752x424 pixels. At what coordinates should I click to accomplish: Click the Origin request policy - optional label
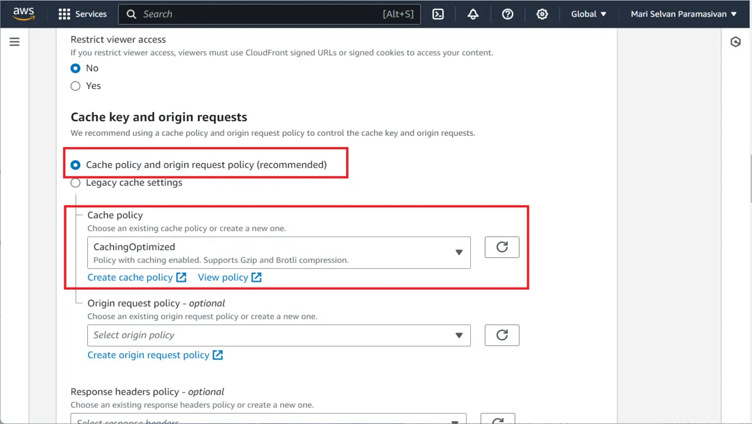click(156, 303)
